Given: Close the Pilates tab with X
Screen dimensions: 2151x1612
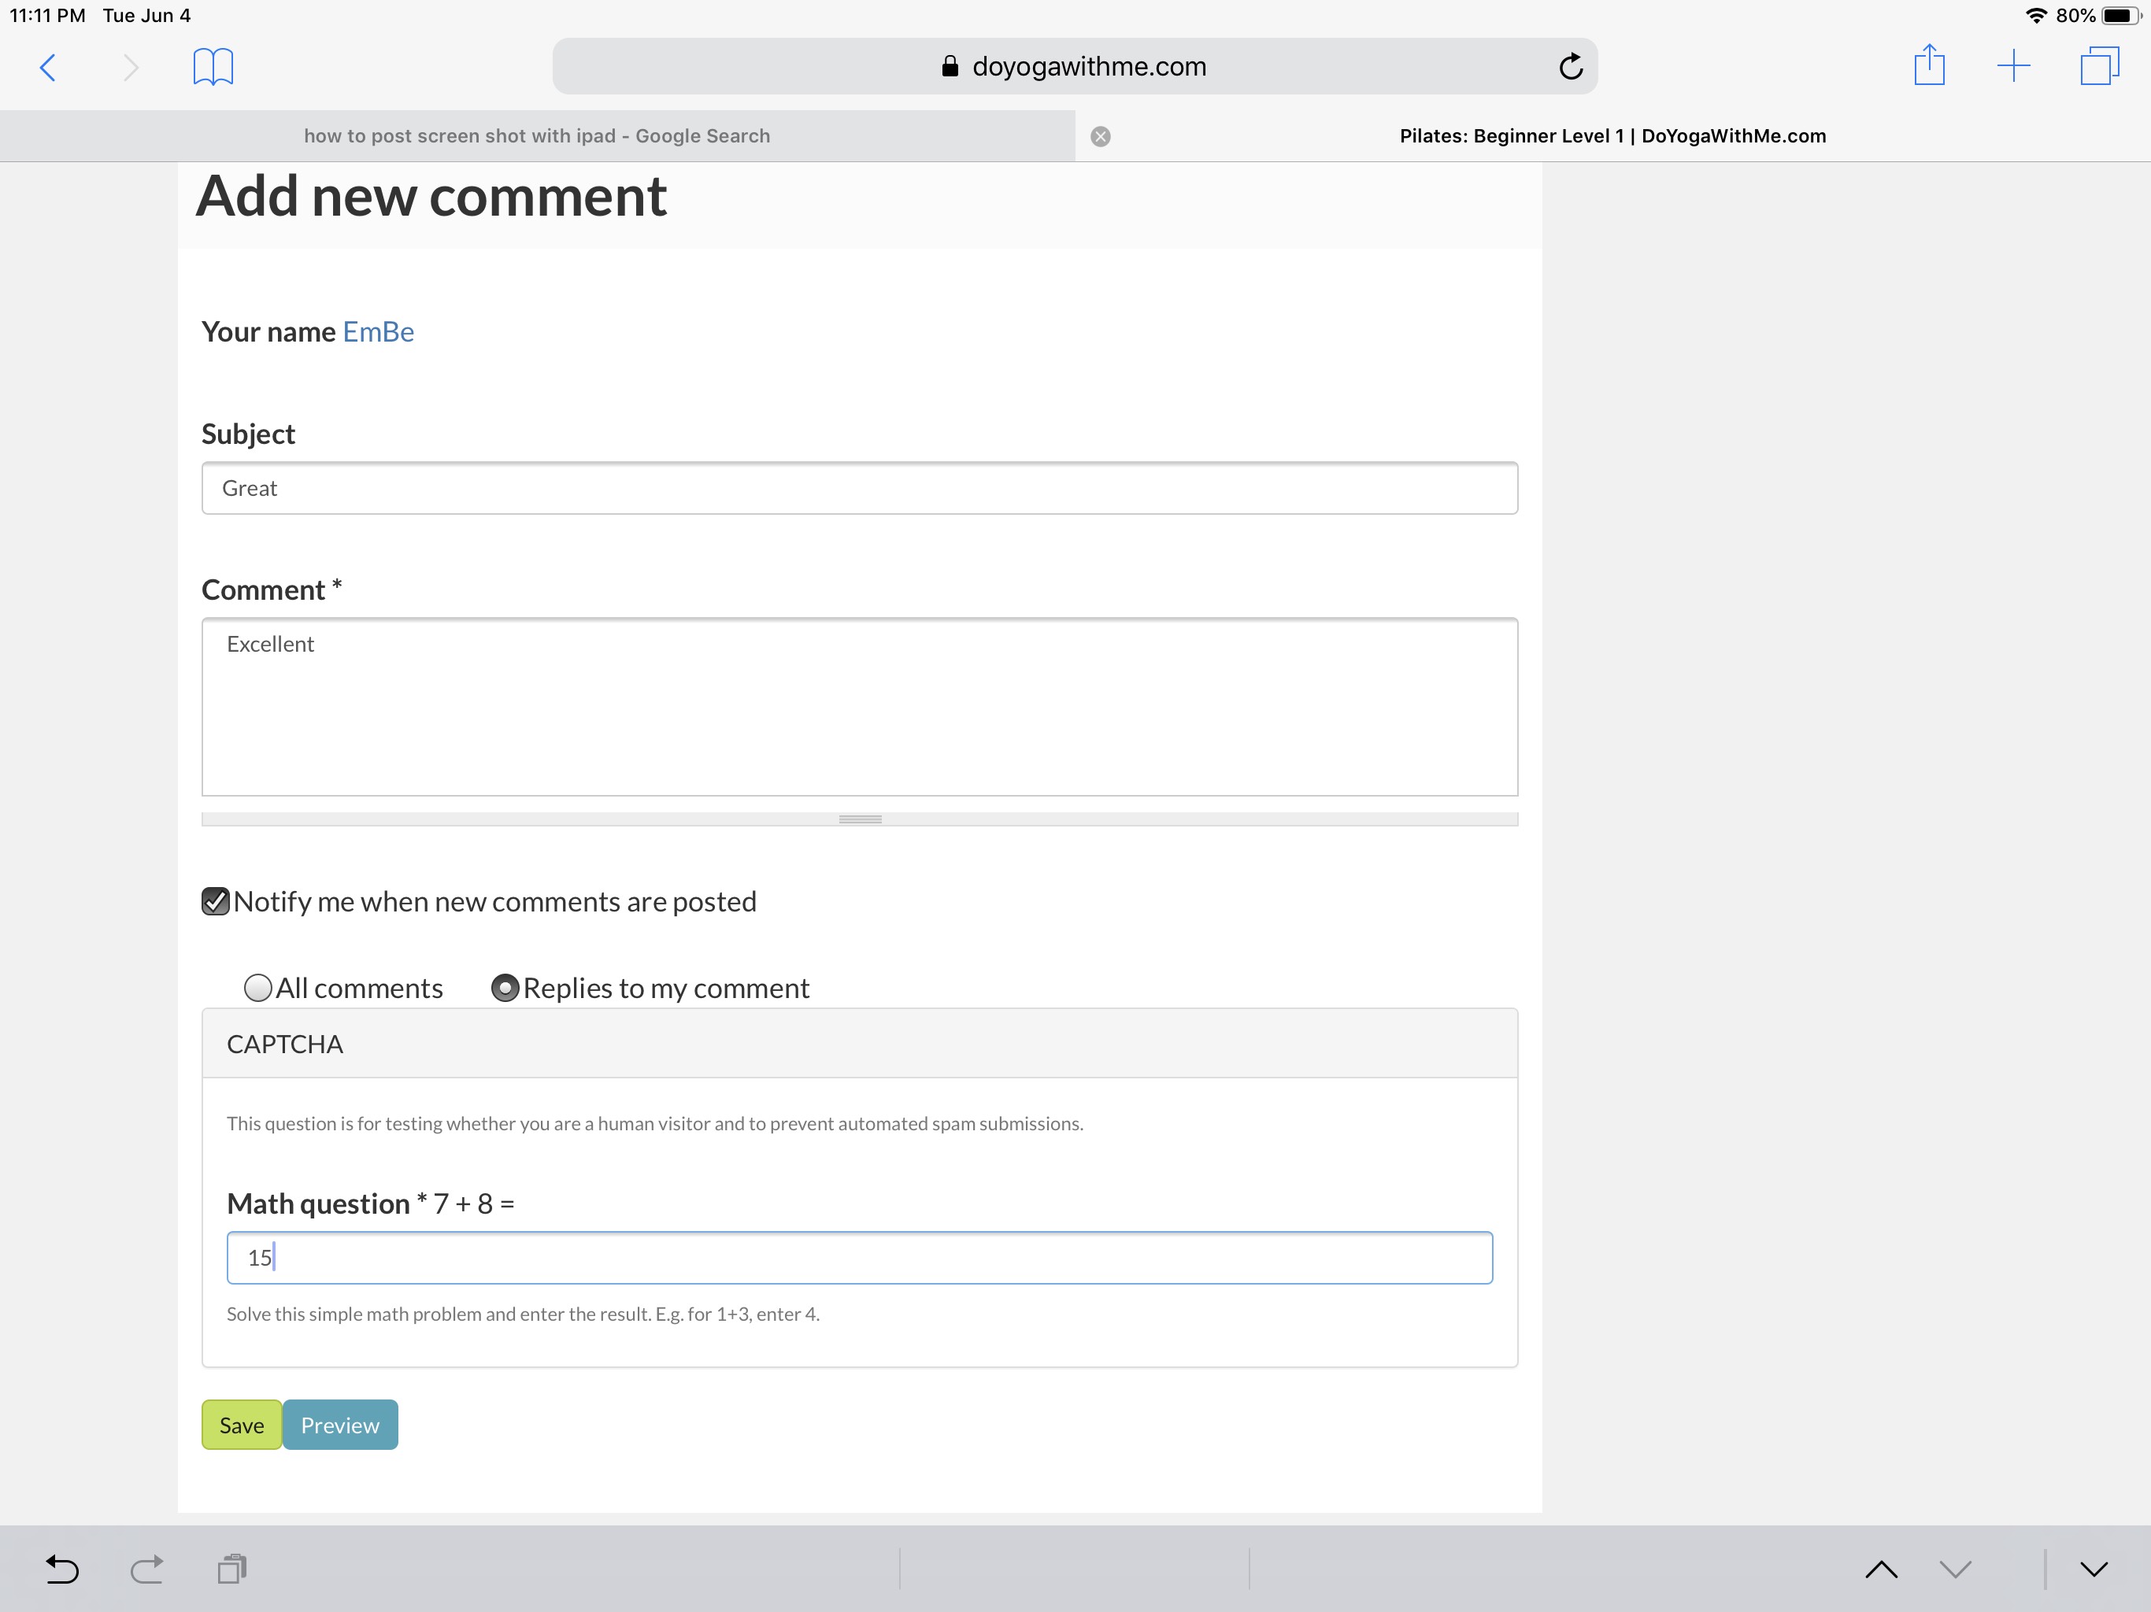Looking at the screenshot, I should (x=1100, y=136).
